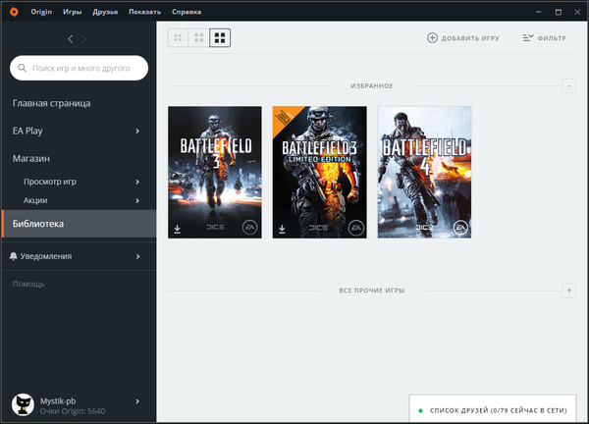Expand the Все прочие игры section
The height and width of the screenshot is (424, 589).
click(x=568, y=291)
